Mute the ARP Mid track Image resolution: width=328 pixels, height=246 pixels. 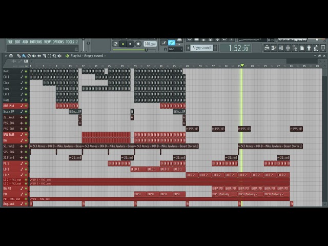[26, 106]
